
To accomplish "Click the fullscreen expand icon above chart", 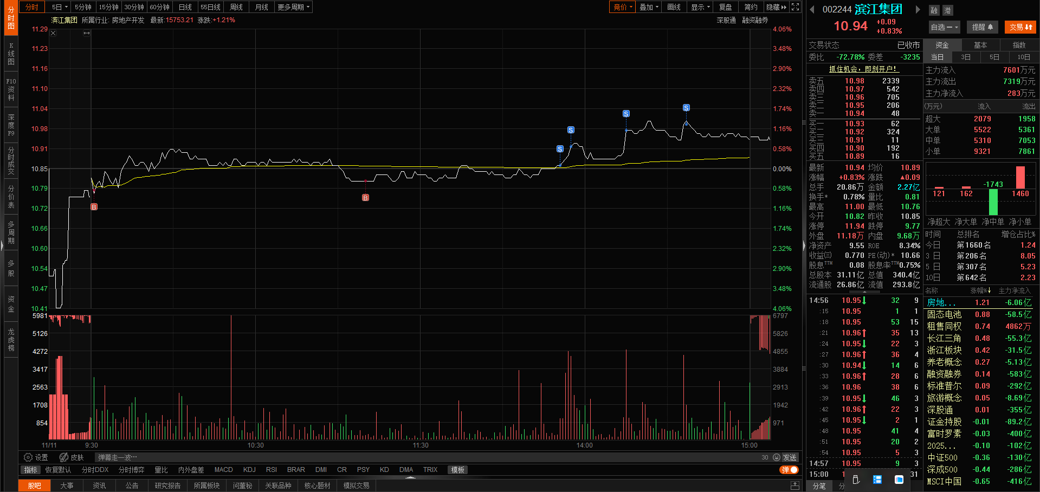I will pos(795,7).
